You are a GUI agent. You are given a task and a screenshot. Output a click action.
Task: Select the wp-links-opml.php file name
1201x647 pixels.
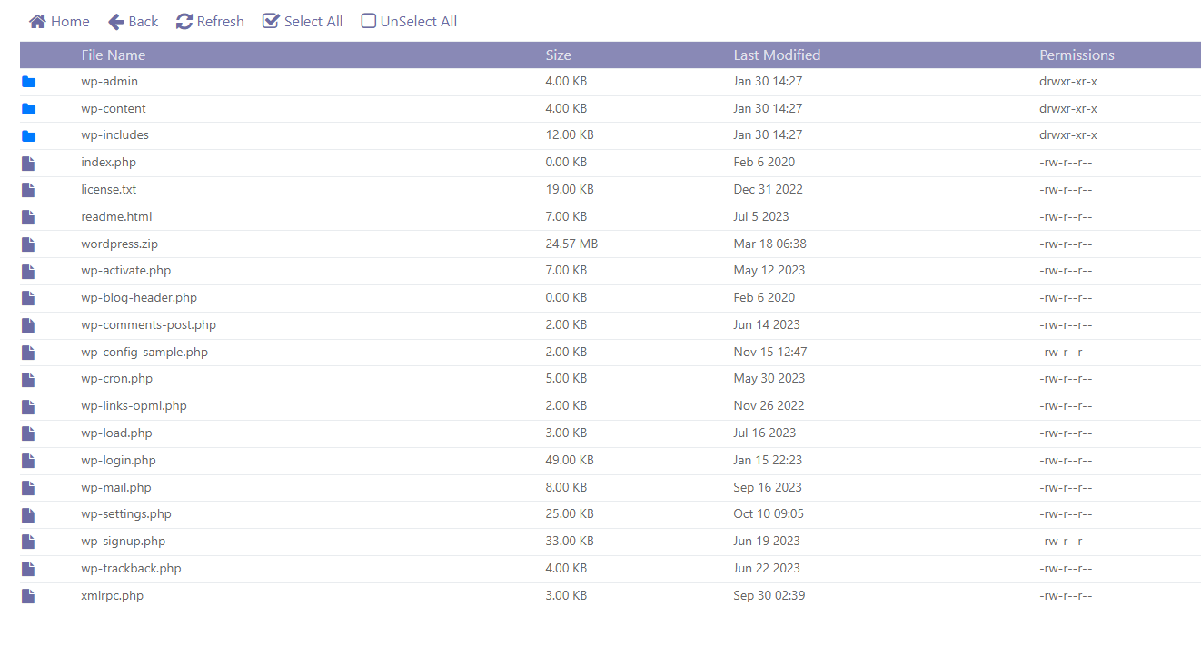[x=134, y=405]
